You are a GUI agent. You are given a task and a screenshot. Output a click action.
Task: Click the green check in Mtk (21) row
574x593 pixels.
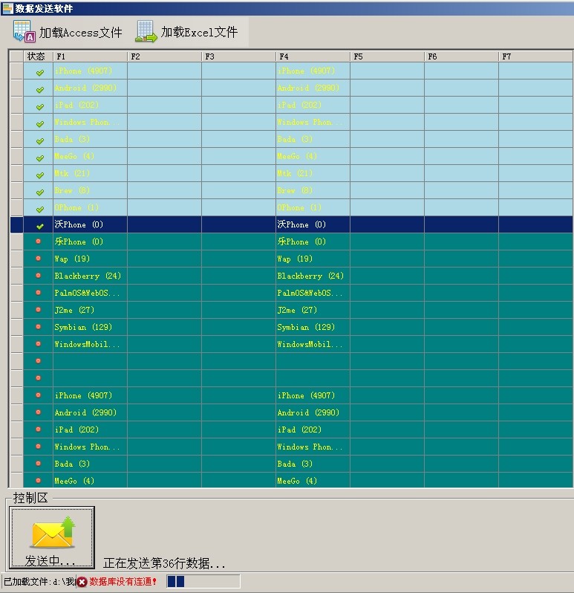pyautogui.click(x=39, y=175)
